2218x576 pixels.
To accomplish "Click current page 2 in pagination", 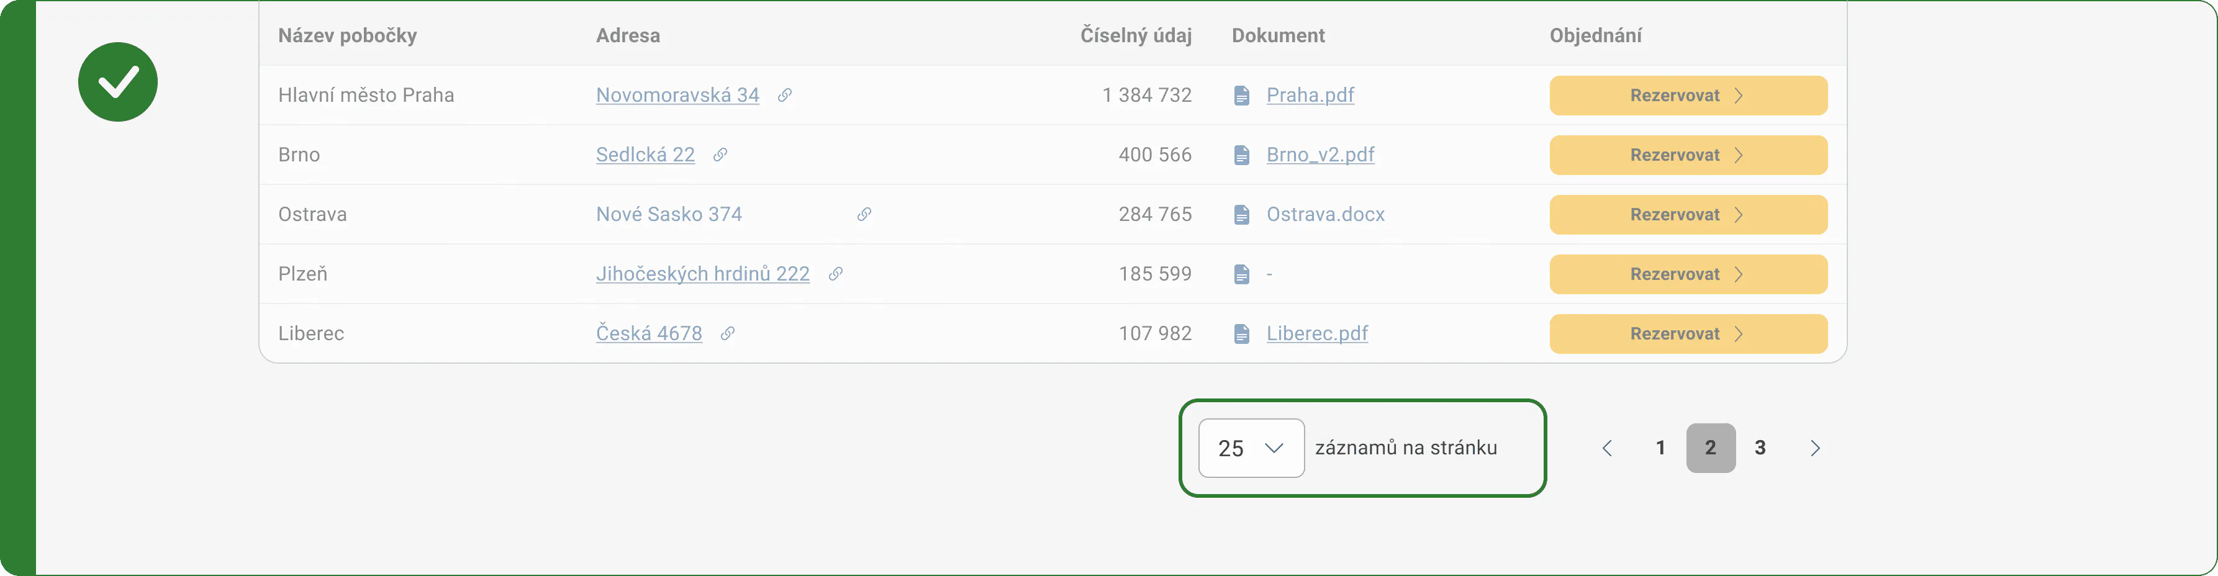I will coord(1711,448).
